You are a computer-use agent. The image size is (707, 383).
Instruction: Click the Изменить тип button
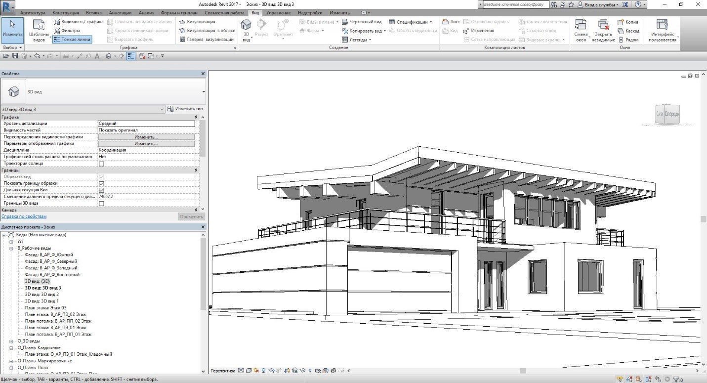[185, 109]
